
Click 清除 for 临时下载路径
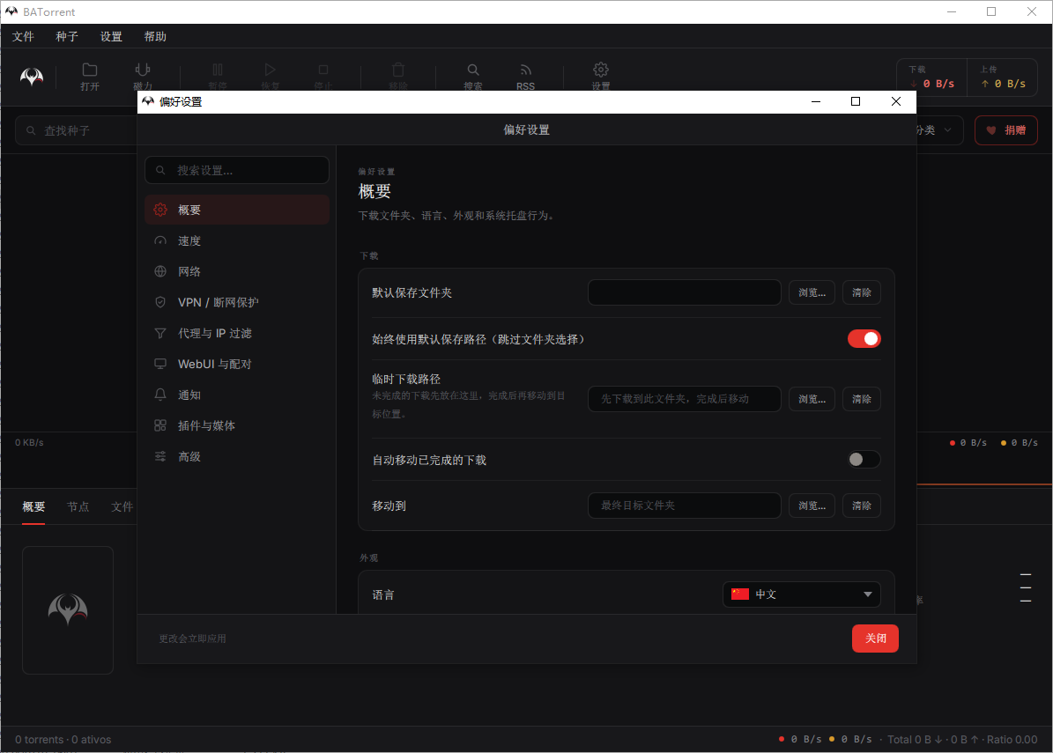[x=862, y=399]
